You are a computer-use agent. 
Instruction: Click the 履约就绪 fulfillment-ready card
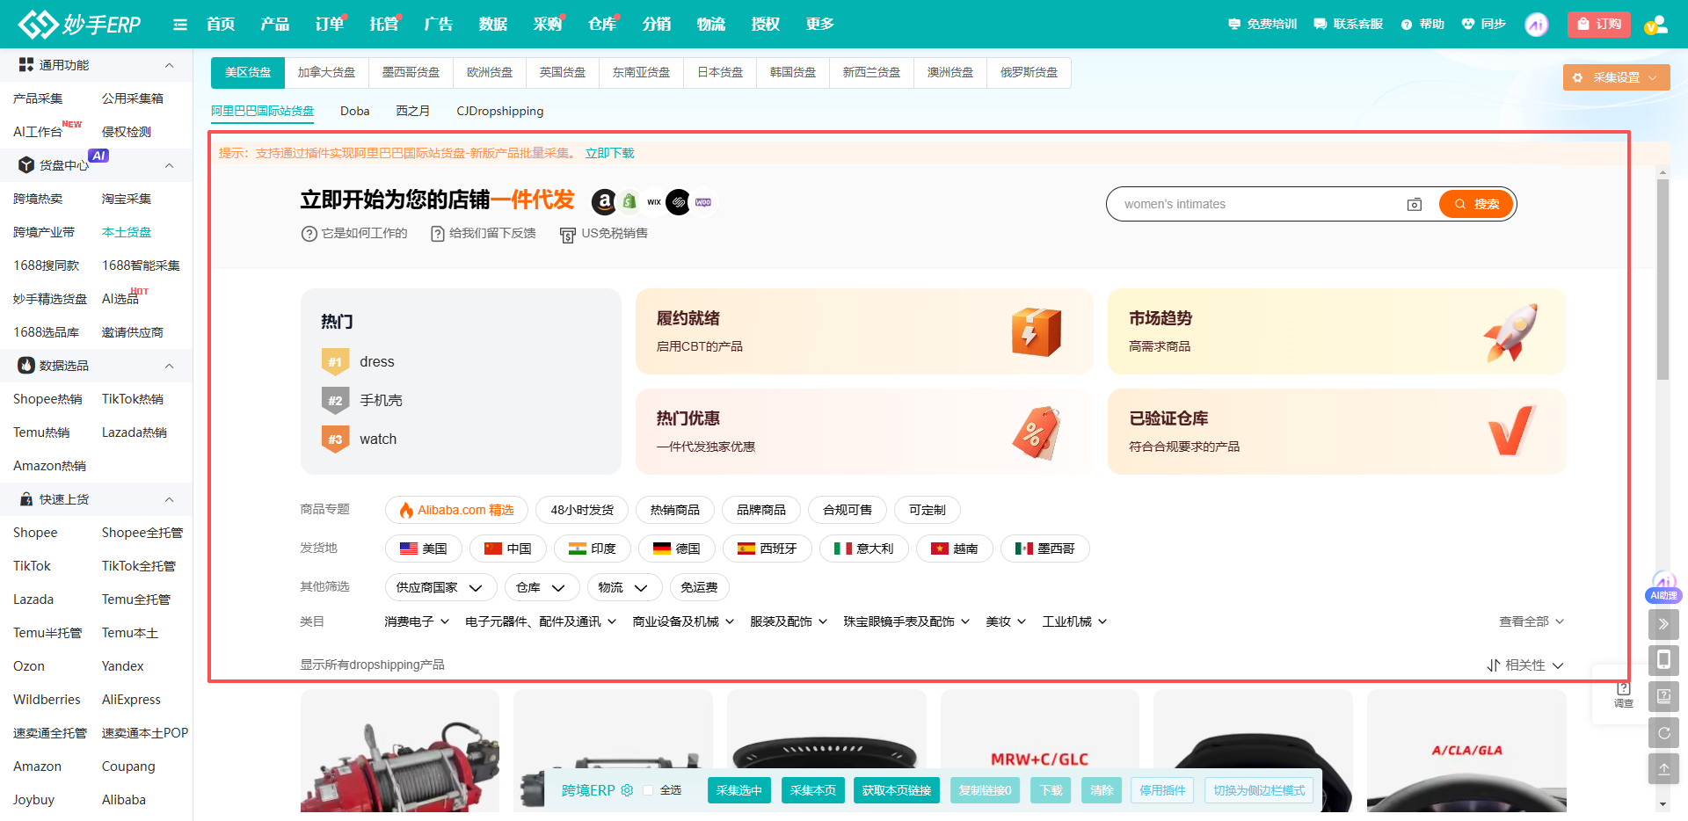[864, 331]
